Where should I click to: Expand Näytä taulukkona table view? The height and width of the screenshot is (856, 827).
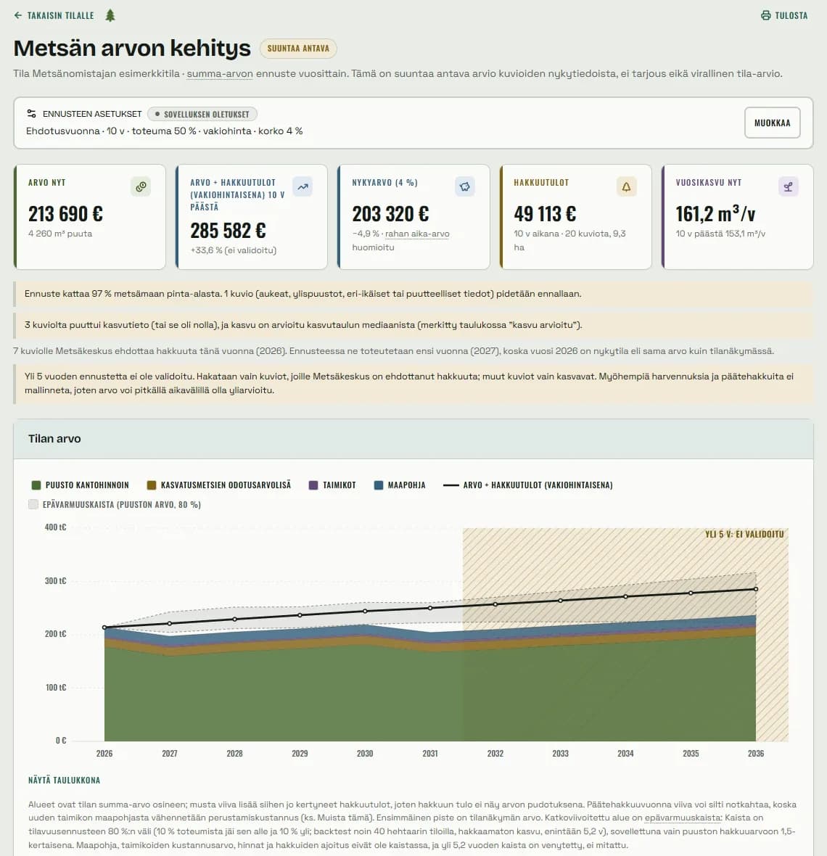click(x=65, y=780)
